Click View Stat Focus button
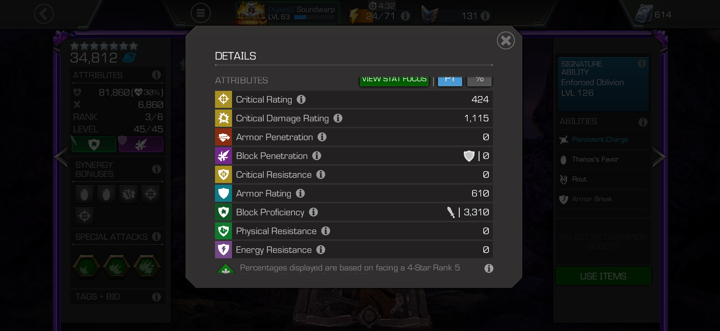 point(394,81)
